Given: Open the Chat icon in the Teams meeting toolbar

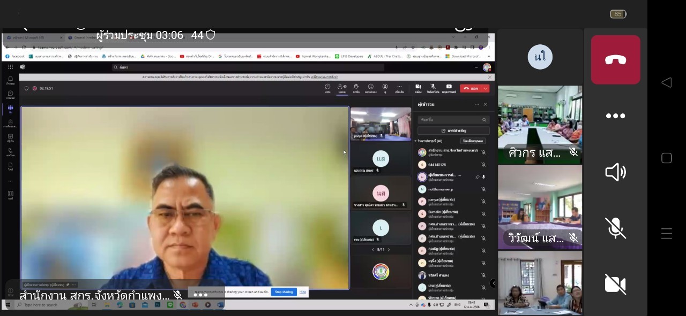Looking at the screenshot, I should 327,88.
